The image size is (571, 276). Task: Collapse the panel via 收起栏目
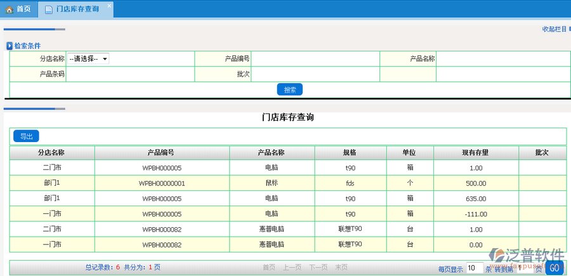point(555,29)
